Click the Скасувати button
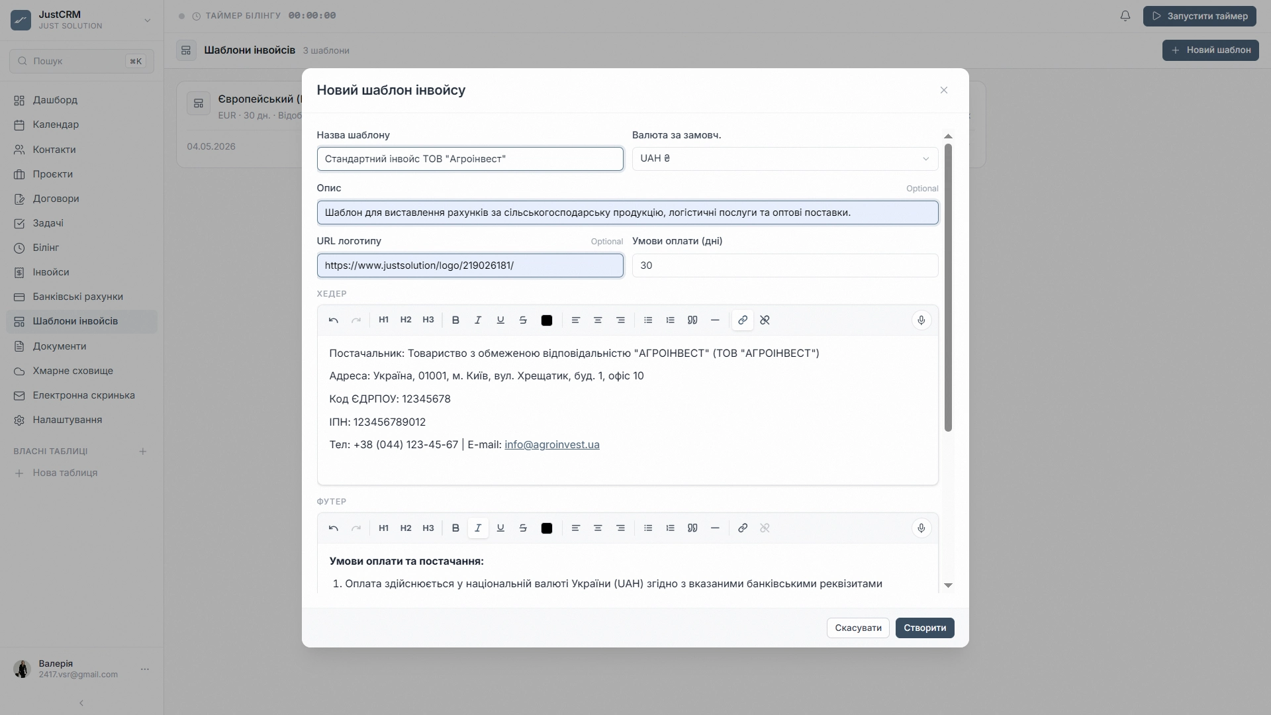The height and width of the screenshot is (715, 1271). pos(858,628)
